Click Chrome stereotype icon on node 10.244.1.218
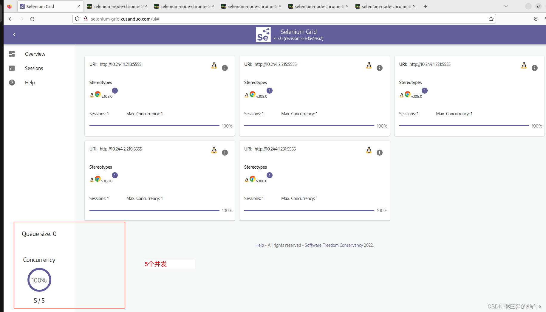This screenshot has height=312, width=546. click(98, 94)
